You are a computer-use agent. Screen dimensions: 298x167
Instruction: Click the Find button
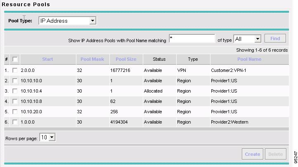click(x=275, y=38)
